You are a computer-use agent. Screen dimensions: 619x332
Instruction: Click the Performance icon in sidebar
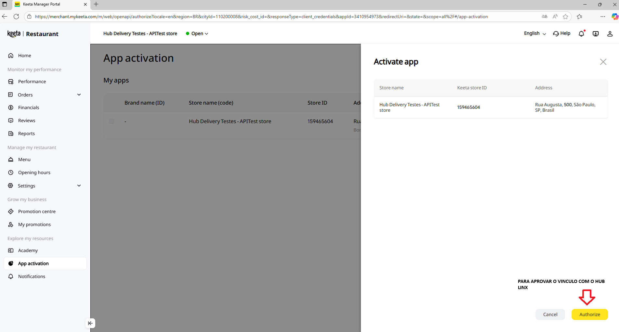tap(11, 82)
